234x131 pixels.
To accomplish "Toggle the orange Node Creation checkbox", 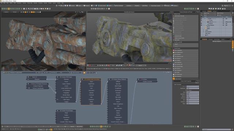I will [x=174, y=79].
